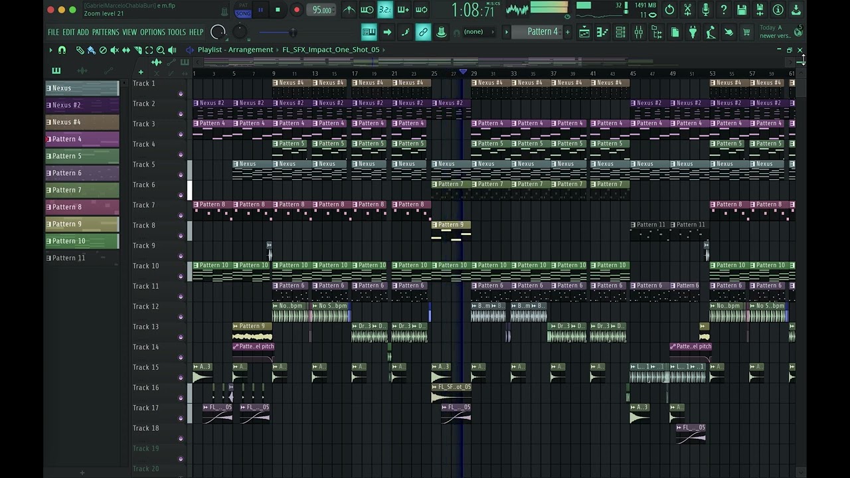The image size is (850, 478).
Task: Open the OPTIONS menu
Action: [152, 33]
